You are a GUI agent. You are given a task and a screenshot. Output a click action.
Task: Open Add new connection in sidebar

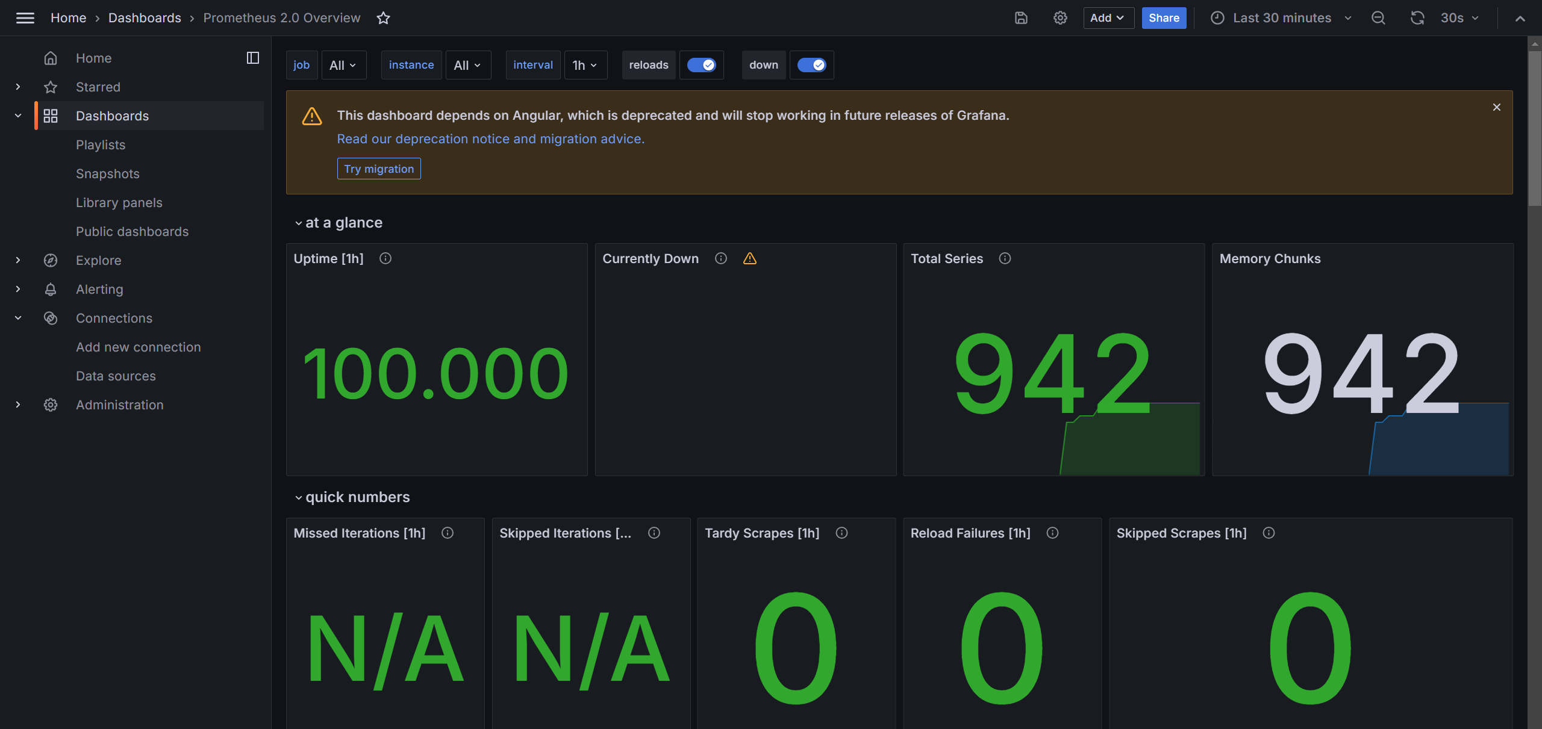coord(139,347)
